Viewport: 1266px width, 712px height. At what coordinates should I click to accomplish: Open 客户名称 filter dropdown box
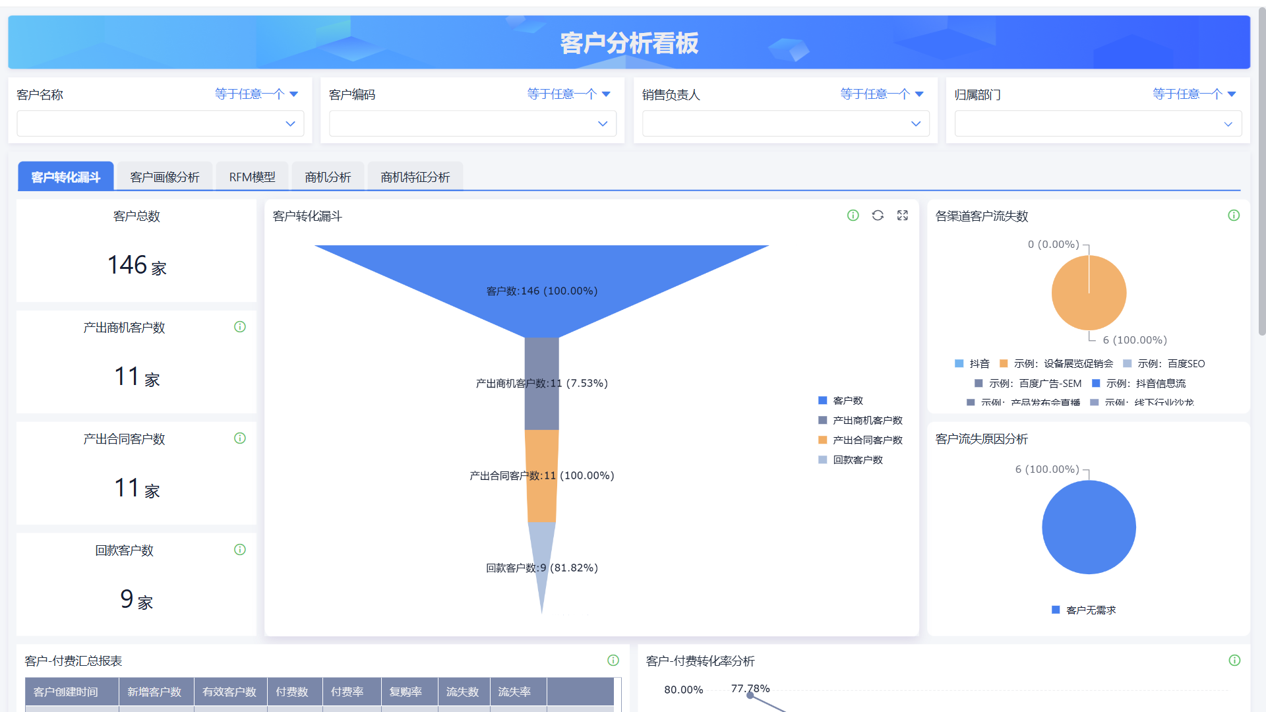pyautogui.click(x=160, y=124)
